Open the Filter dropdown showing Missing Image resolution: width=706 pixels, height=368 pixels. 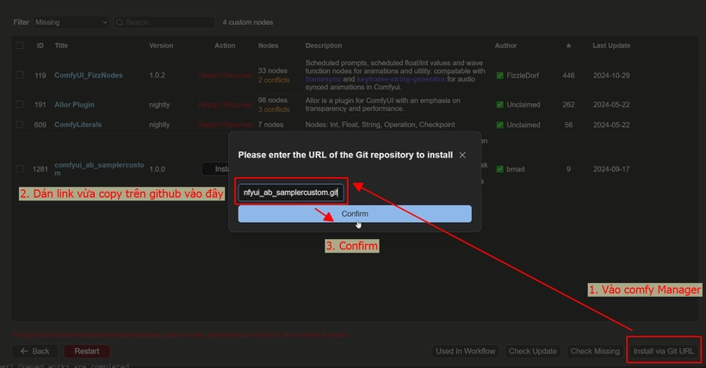(71, 22)
